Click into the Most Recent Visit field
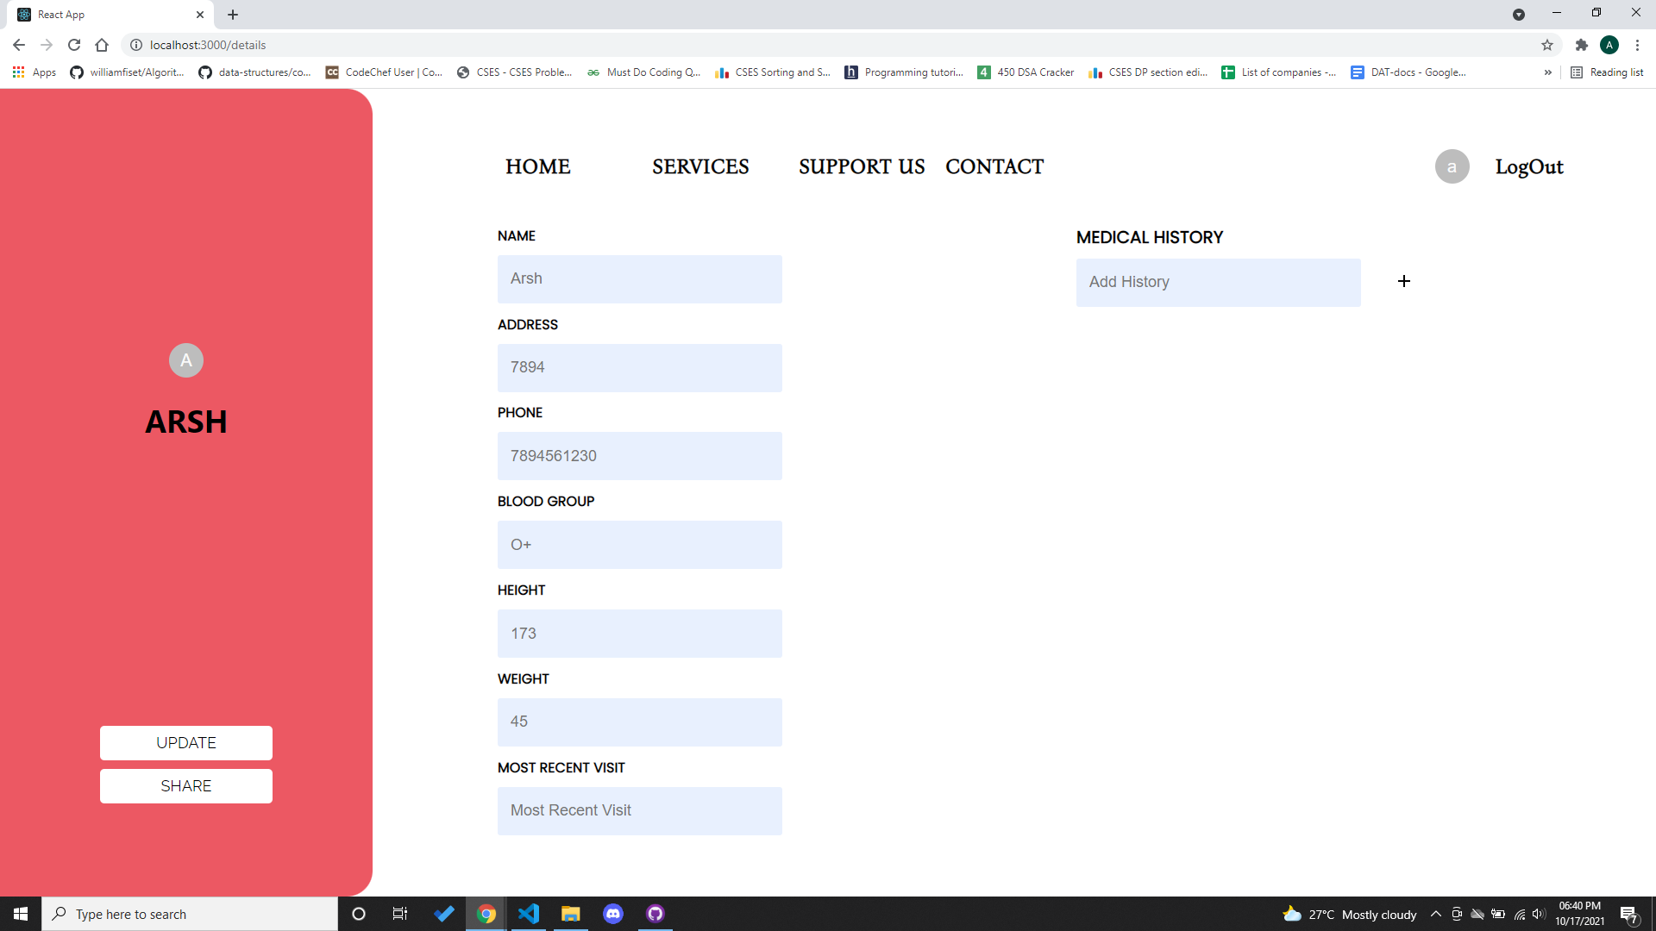This screenshot has height=931, width=1656. [639, 810]
